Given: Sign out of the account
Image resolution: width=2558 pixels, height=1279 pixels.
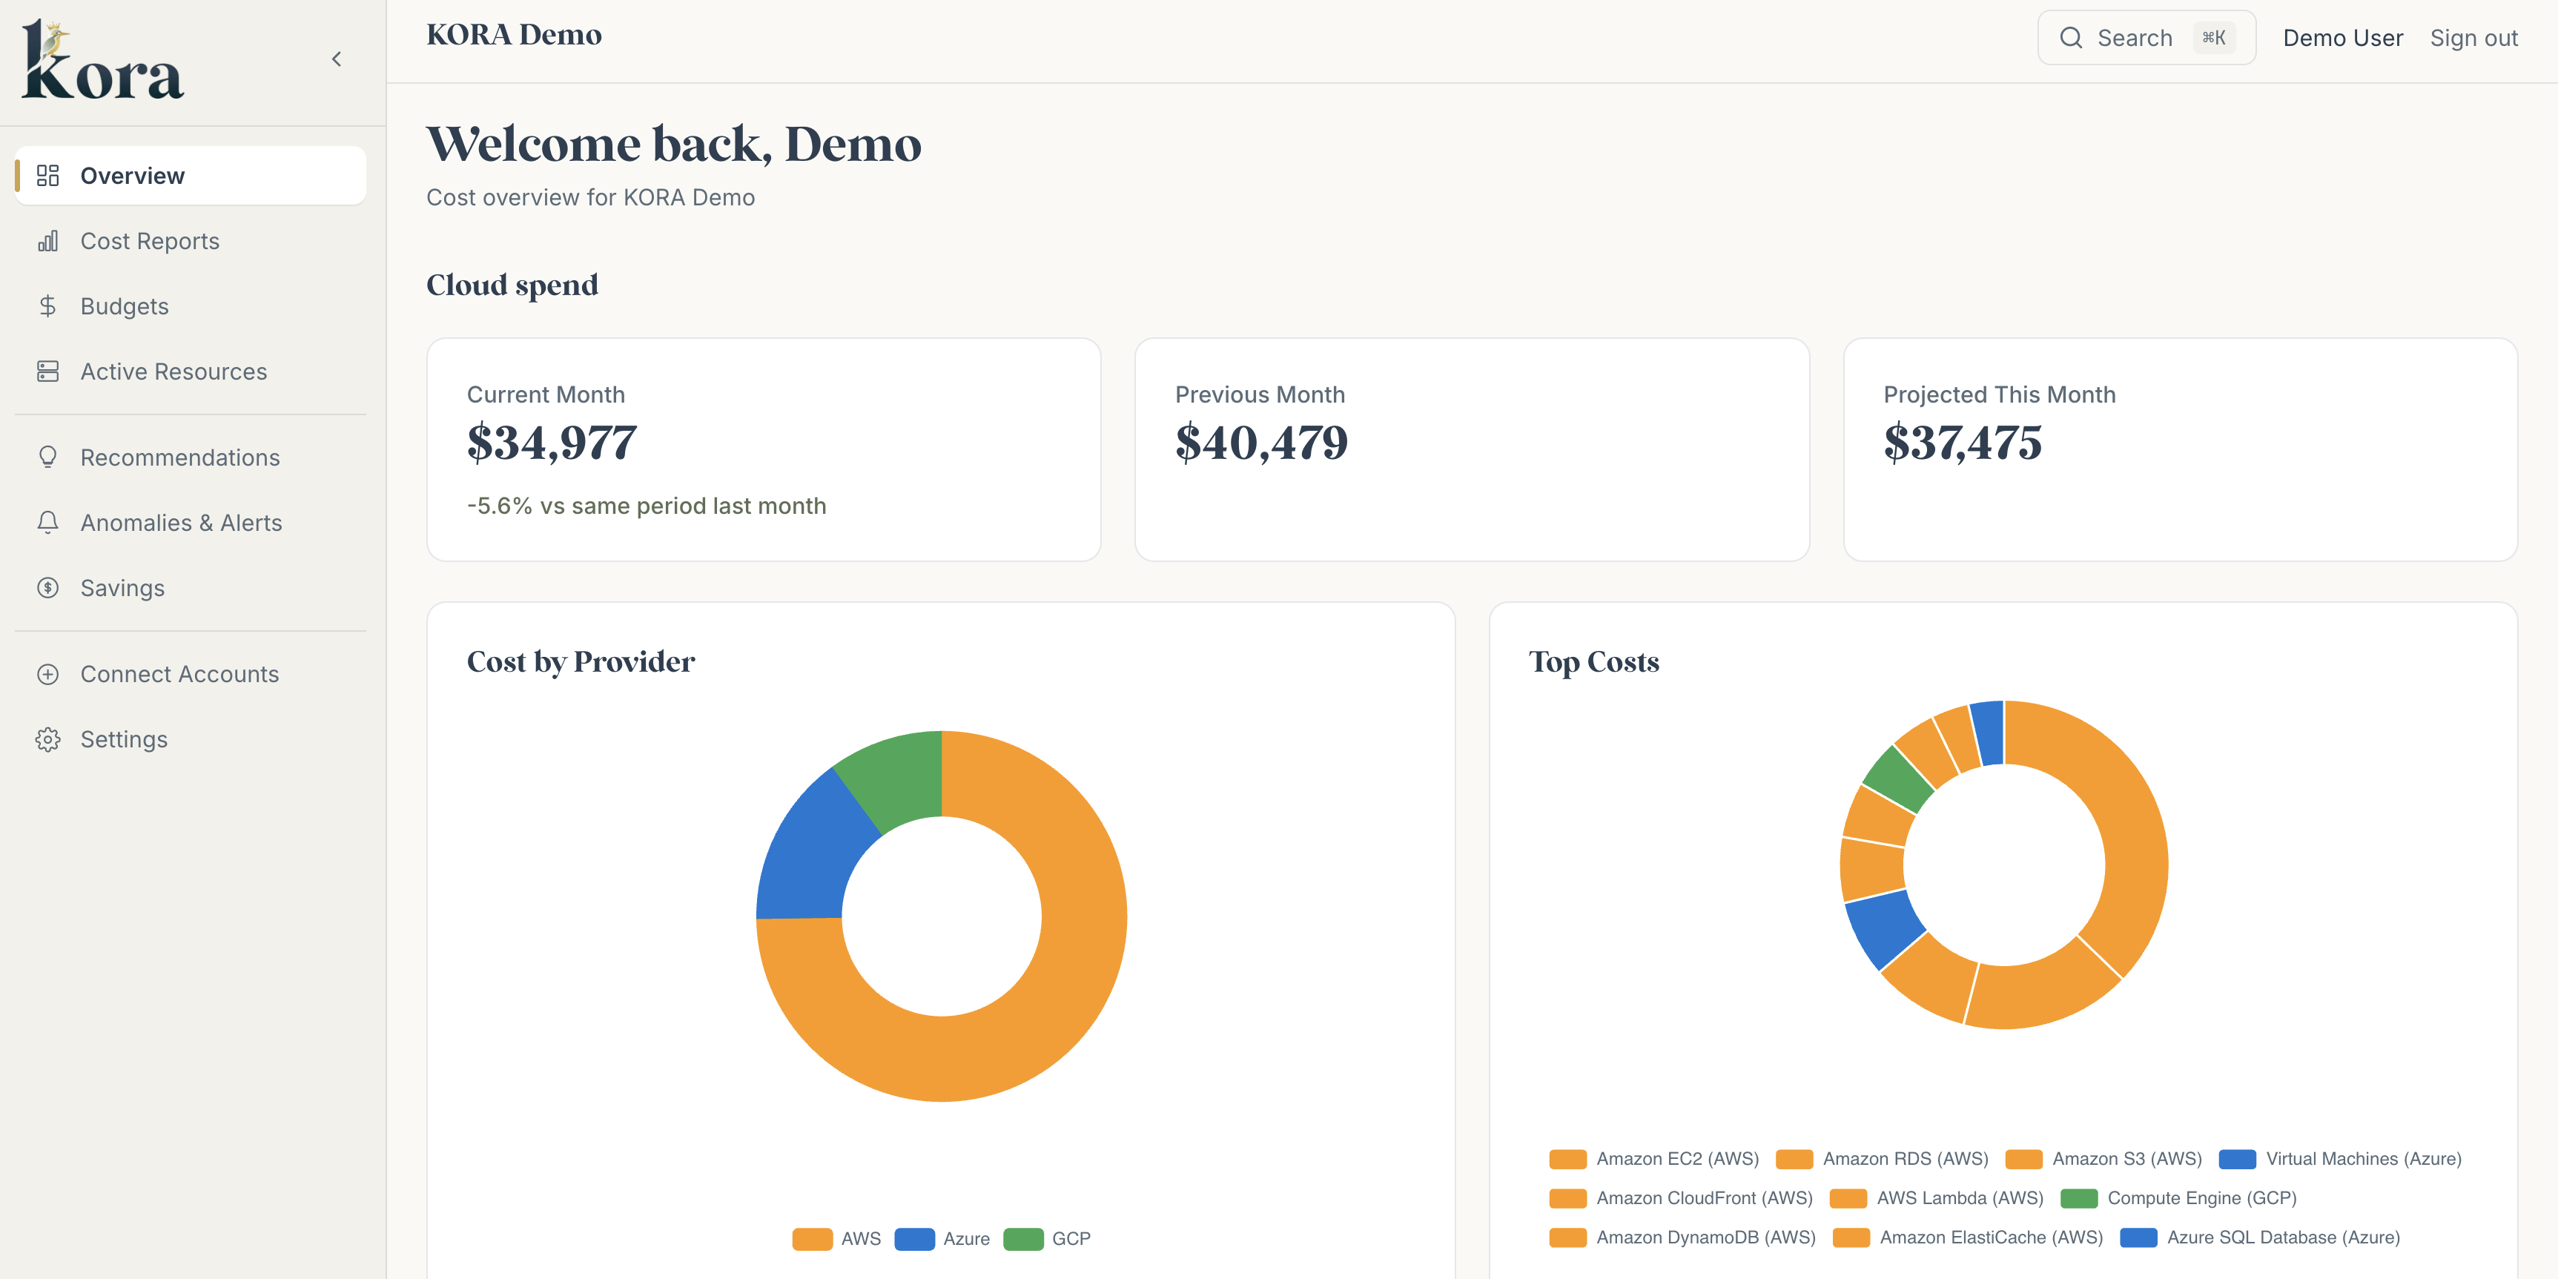Looking at the screenshot, I should coord(2473,38).
